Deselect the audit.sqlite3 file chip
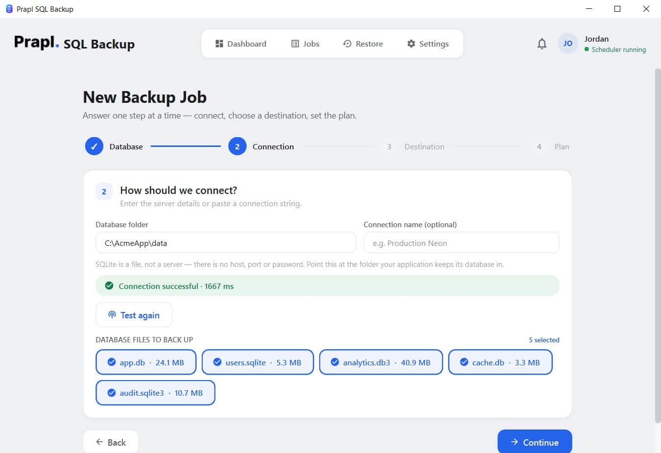Viewport: 661px width, 453px height. coord(155,393)
